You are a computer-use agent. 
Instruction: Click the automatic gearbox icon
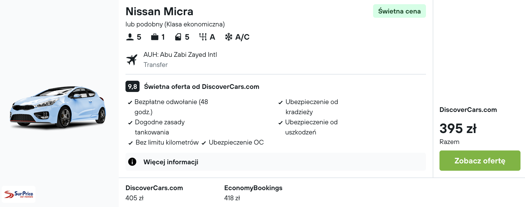pos(203,37)
